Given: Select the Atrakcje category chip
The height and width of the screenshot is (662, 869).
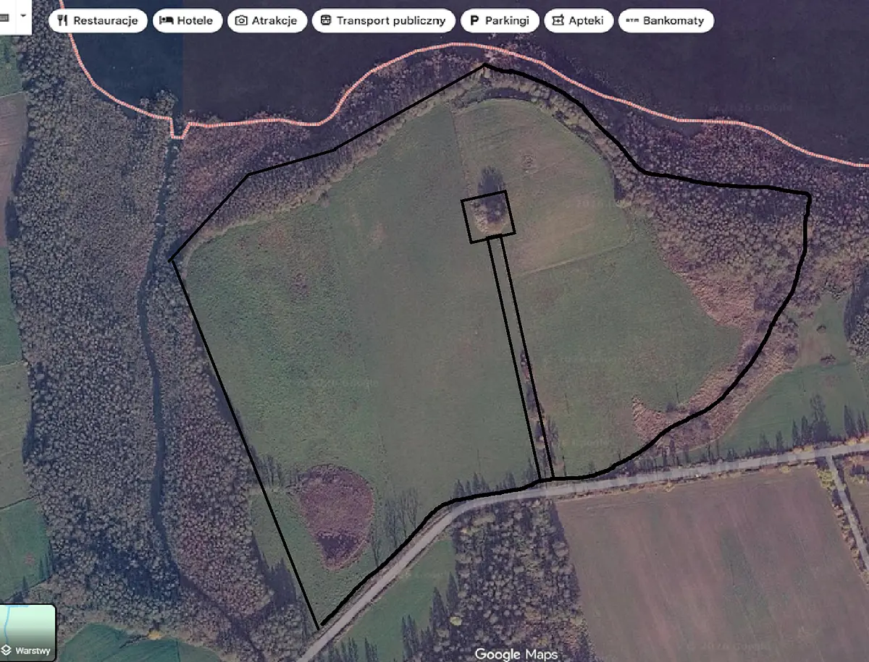Looking at the screenshot, I should coord(267,21).
